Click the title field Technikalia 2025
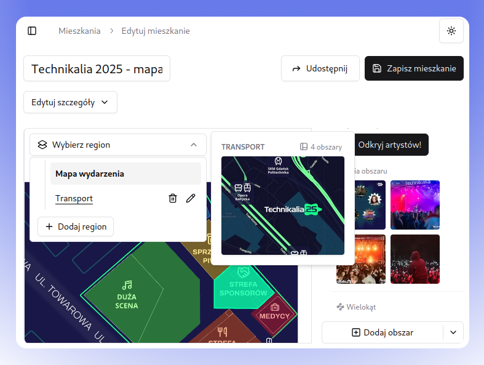 97,69
